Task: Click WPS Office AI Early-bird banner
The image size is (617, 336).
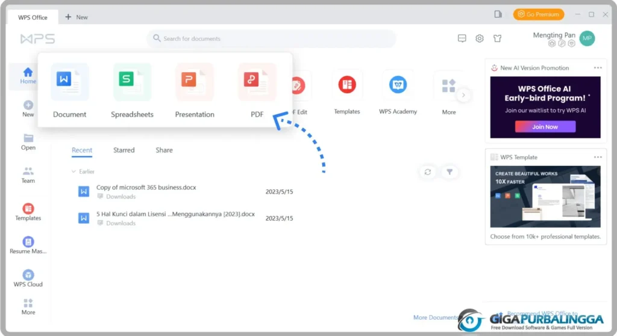Action: click(545, 107)
